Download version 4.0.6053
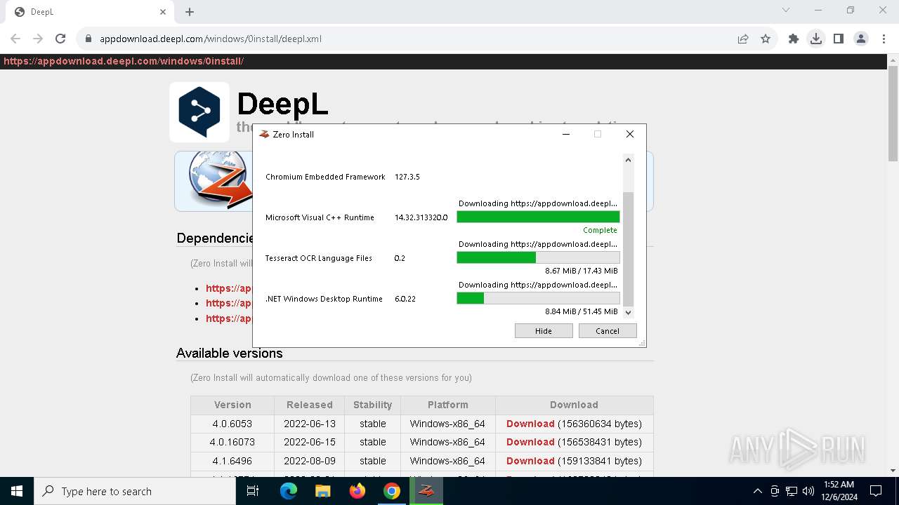The height and width of the screenshot is (505, 899). (x=530, y=424)
